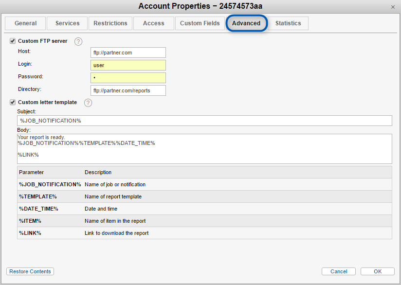Image resolution: width=401 pixels, height=285 pixels.
Task: Click the help icon beside Custom FTP server
Action: click(78, 41)
